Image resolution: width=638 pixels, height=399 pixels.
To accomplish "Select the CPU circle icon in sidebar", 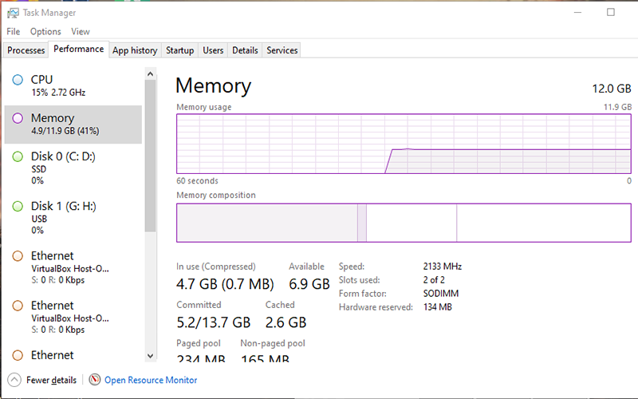I will 18,80.
